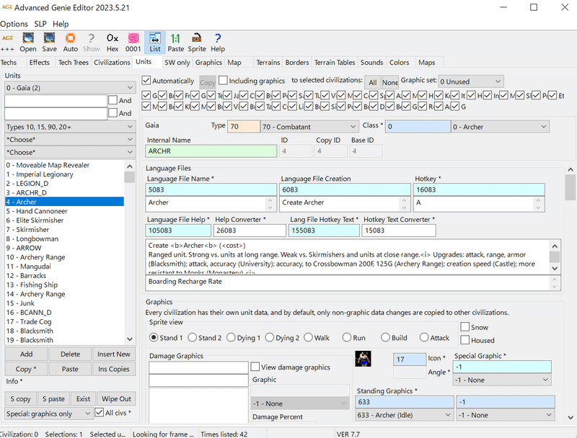Image resolution: width=577 pixels, height=438 pixels.
Task: Click the Paste toolbar icon
Action: tap(175, 42)
